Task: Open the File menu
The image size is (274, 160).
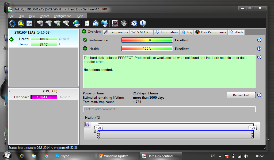Action: pyautogui.click(x=12, y=16)
